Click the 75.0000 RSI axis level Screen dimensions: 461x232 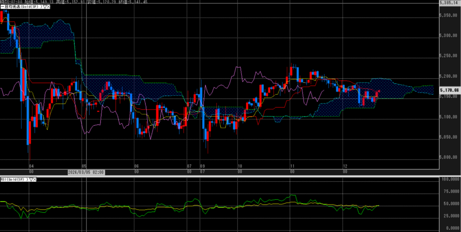coord(450,191)
